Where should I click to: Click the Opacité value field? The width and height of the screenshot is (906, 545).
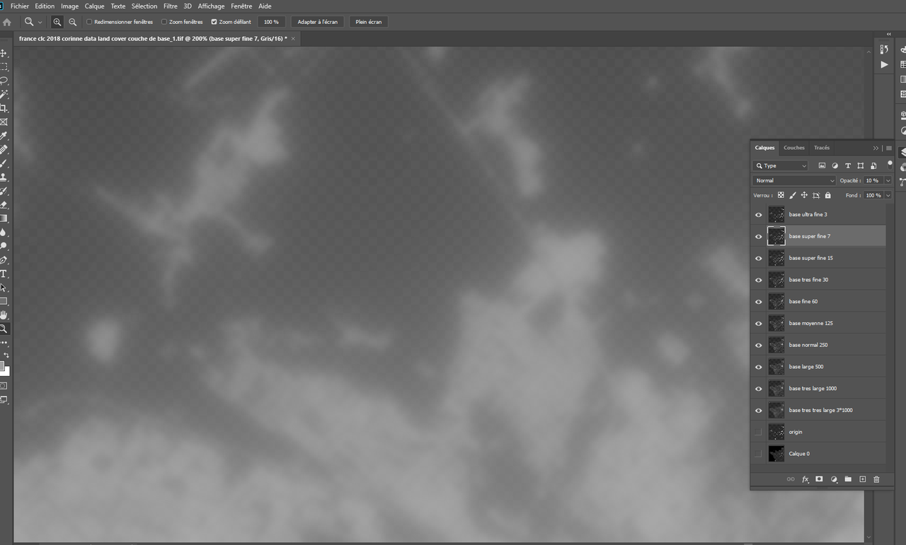tap(873, 180)
